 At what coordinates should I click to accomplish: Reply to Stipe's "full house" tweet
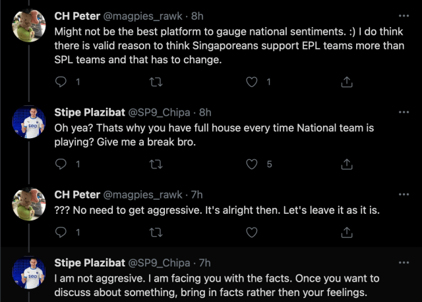pos(61,164)
